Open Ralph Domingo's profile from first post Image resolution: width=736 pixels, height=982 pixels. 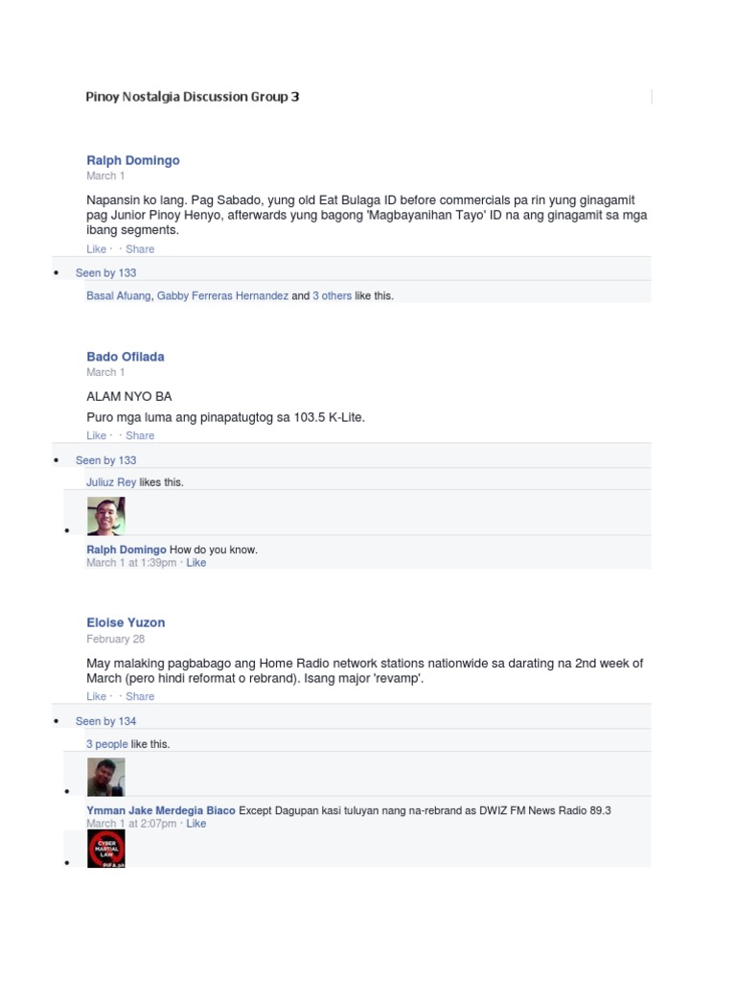point(132,160)
